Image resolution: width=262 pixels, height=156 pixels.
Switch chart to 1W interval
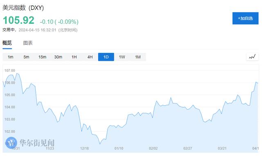tap(122, 57)
